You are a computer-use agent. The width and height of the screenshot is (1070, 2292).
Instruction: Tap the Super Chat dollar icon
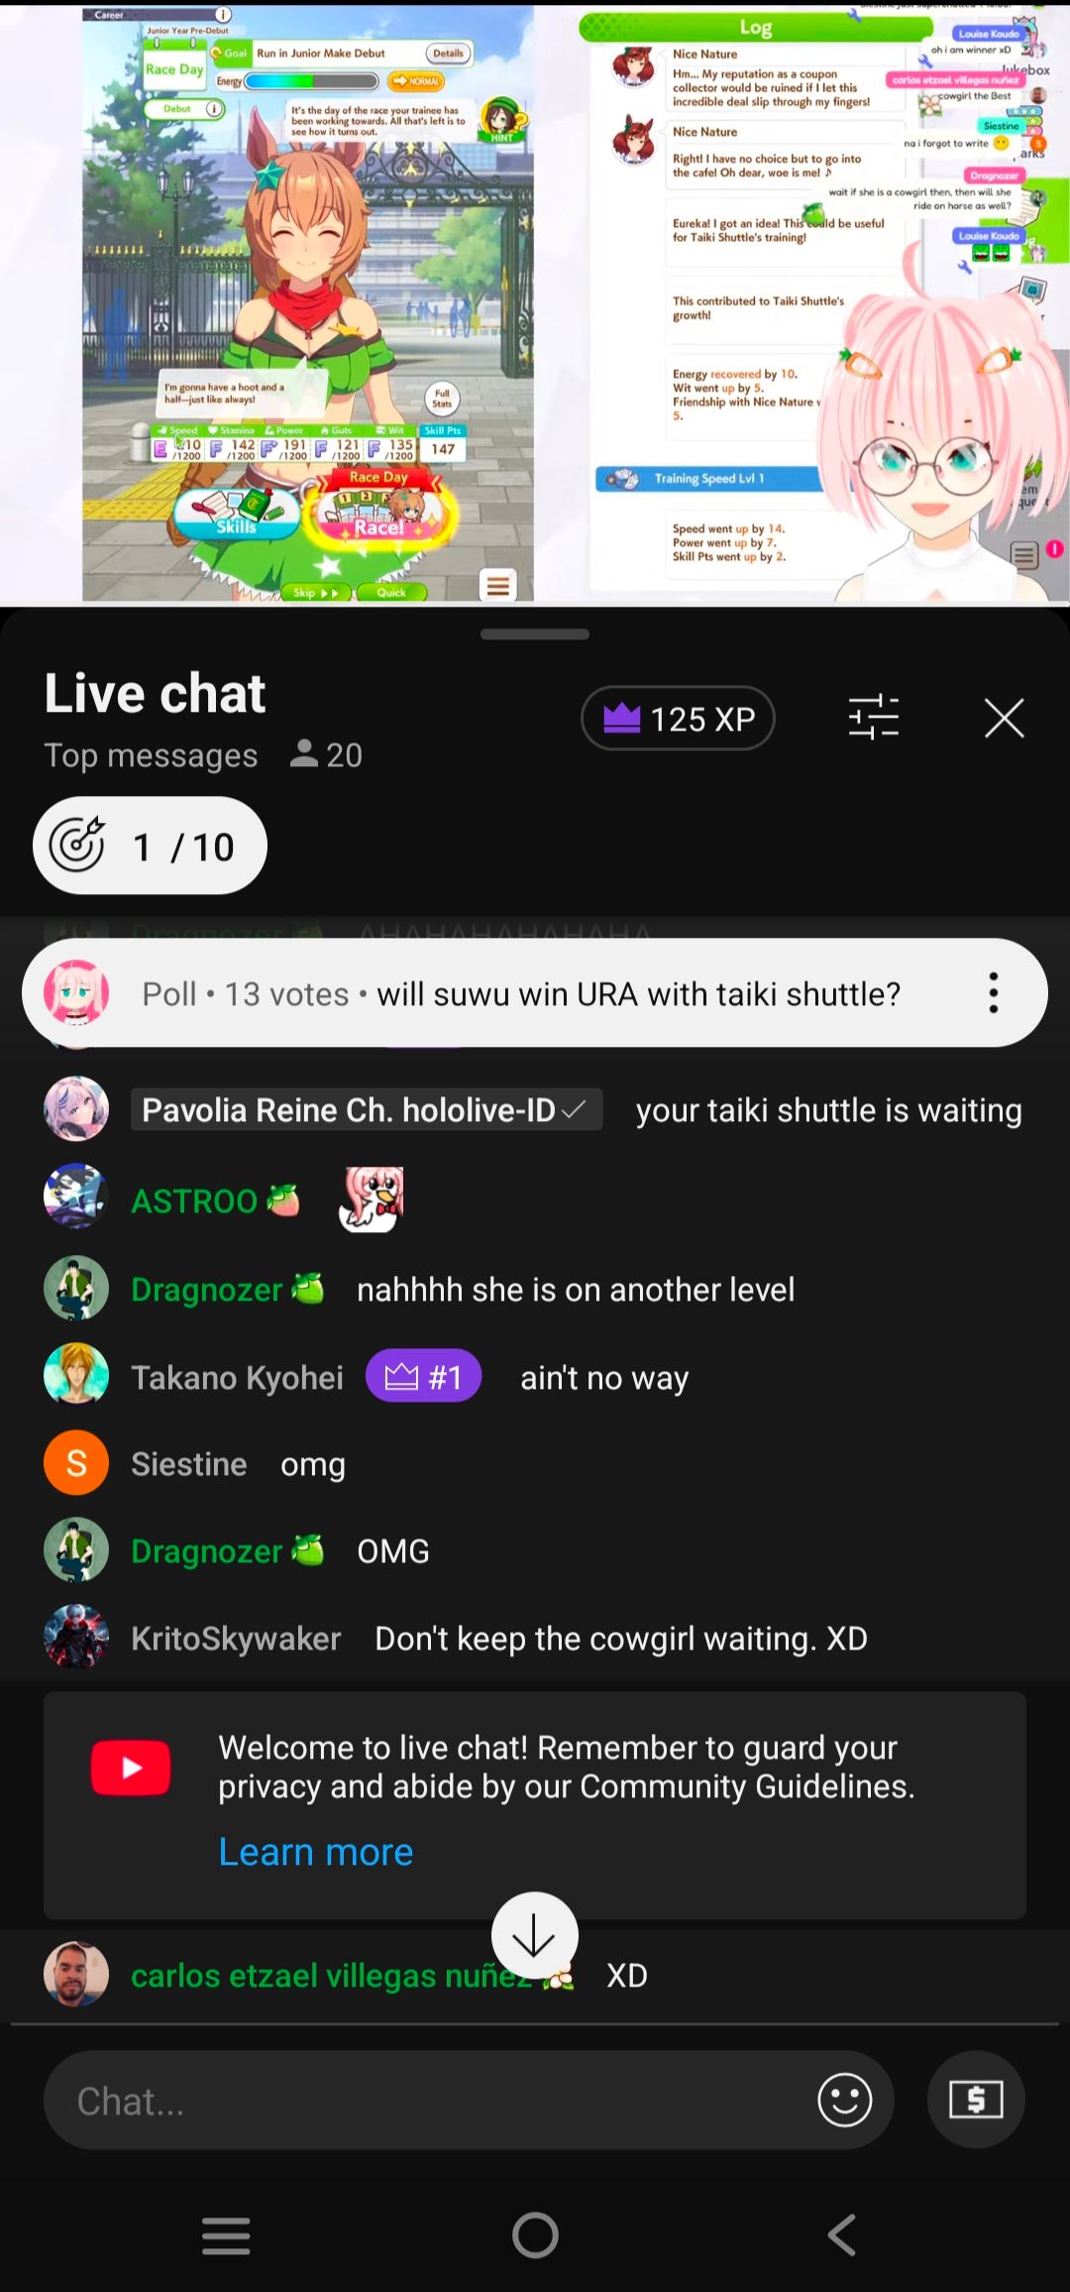click(x=976, y=2099)
